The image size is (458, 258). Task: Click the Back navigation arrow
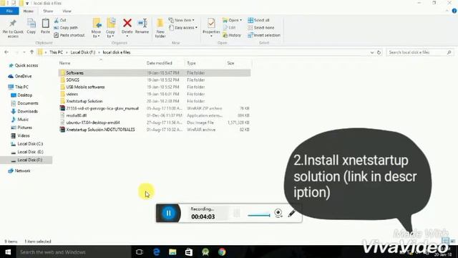6,52
